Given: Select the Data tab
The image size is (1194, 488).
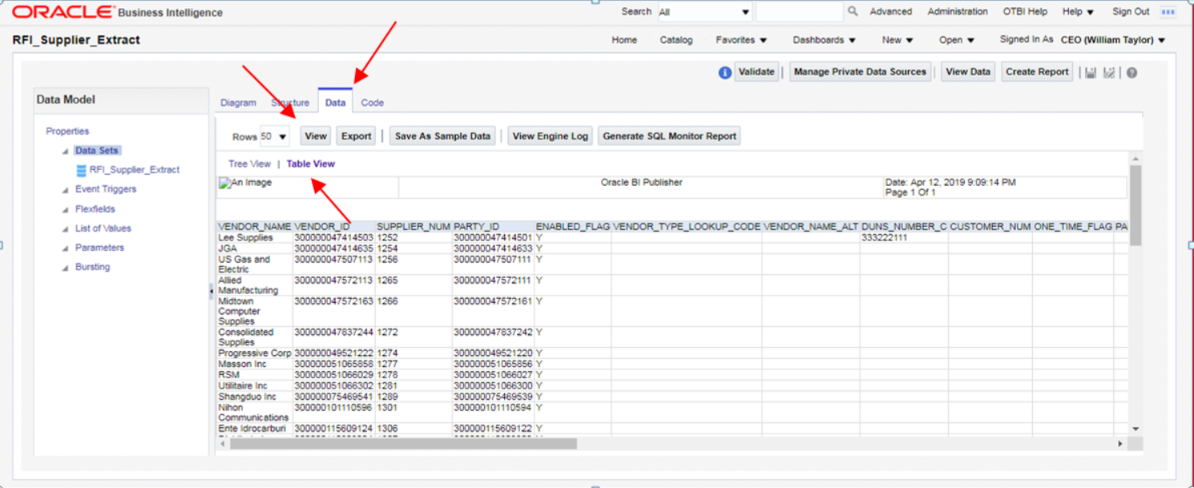Looking at the screenshot, I should point(335,103).
